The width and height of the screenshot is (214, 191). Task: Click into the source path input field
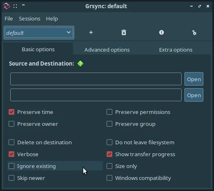(96, 79)
